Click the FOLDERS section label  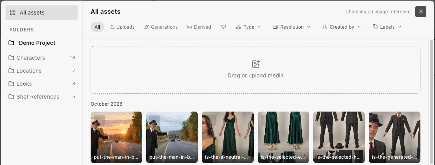tap(22, 29)
